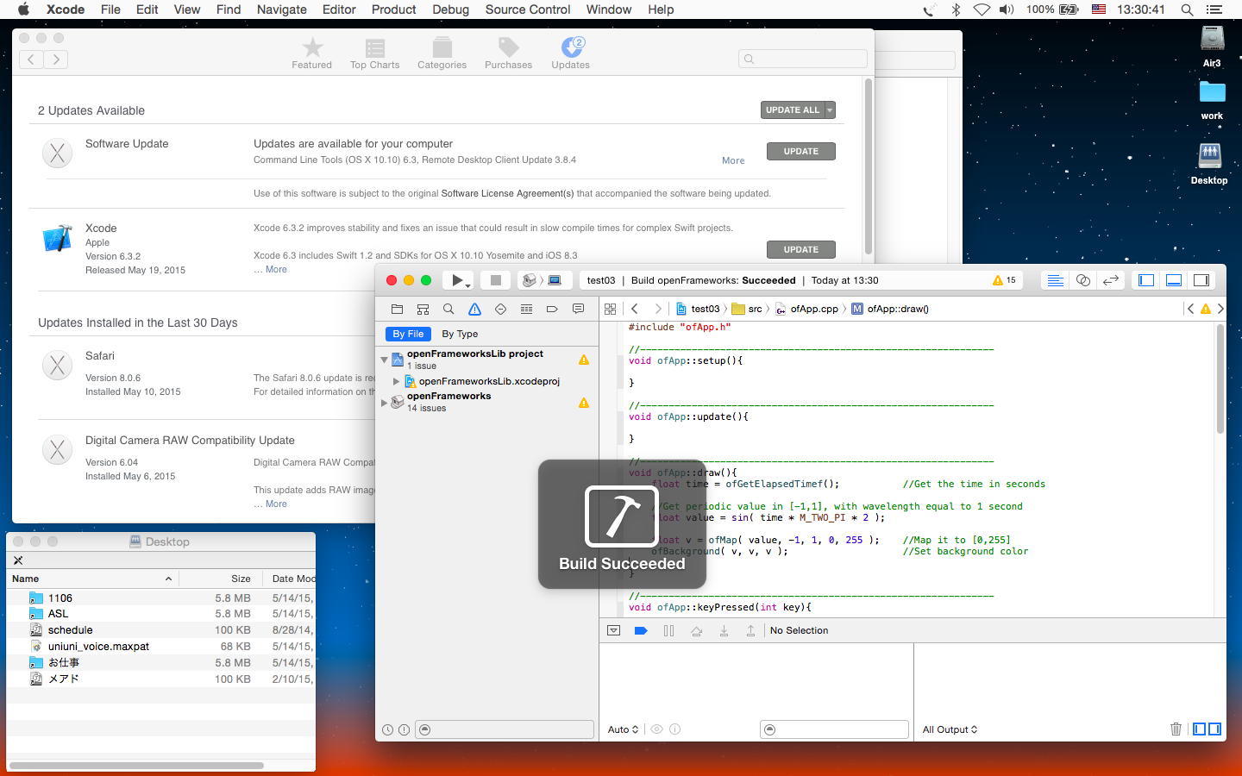Click the App Store search field
This screenshot has height=776, width=1242.
tap(803, 59)
